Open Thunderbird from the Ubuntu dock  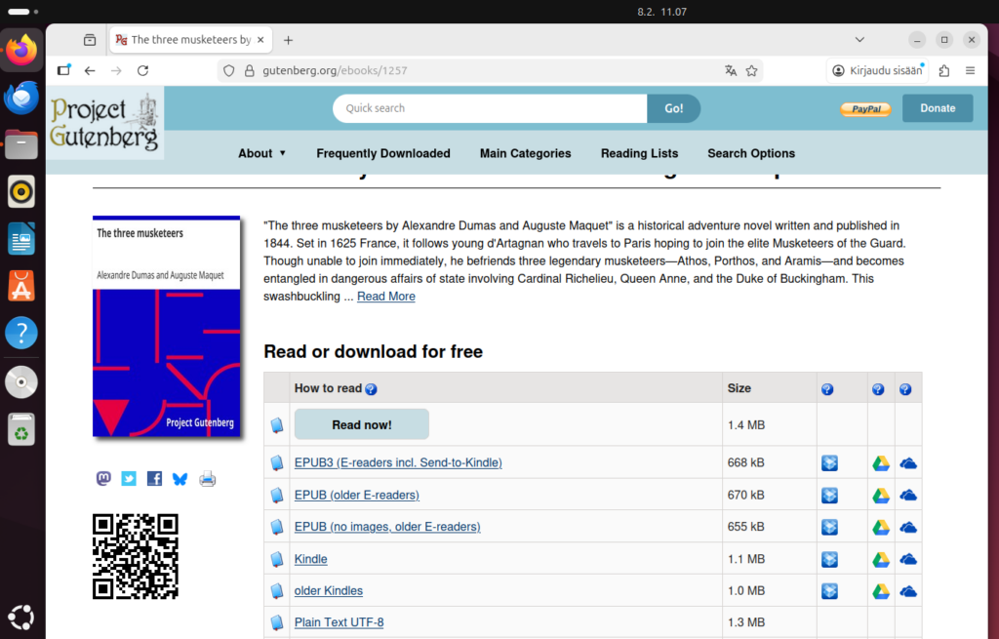tap(21, 98)
